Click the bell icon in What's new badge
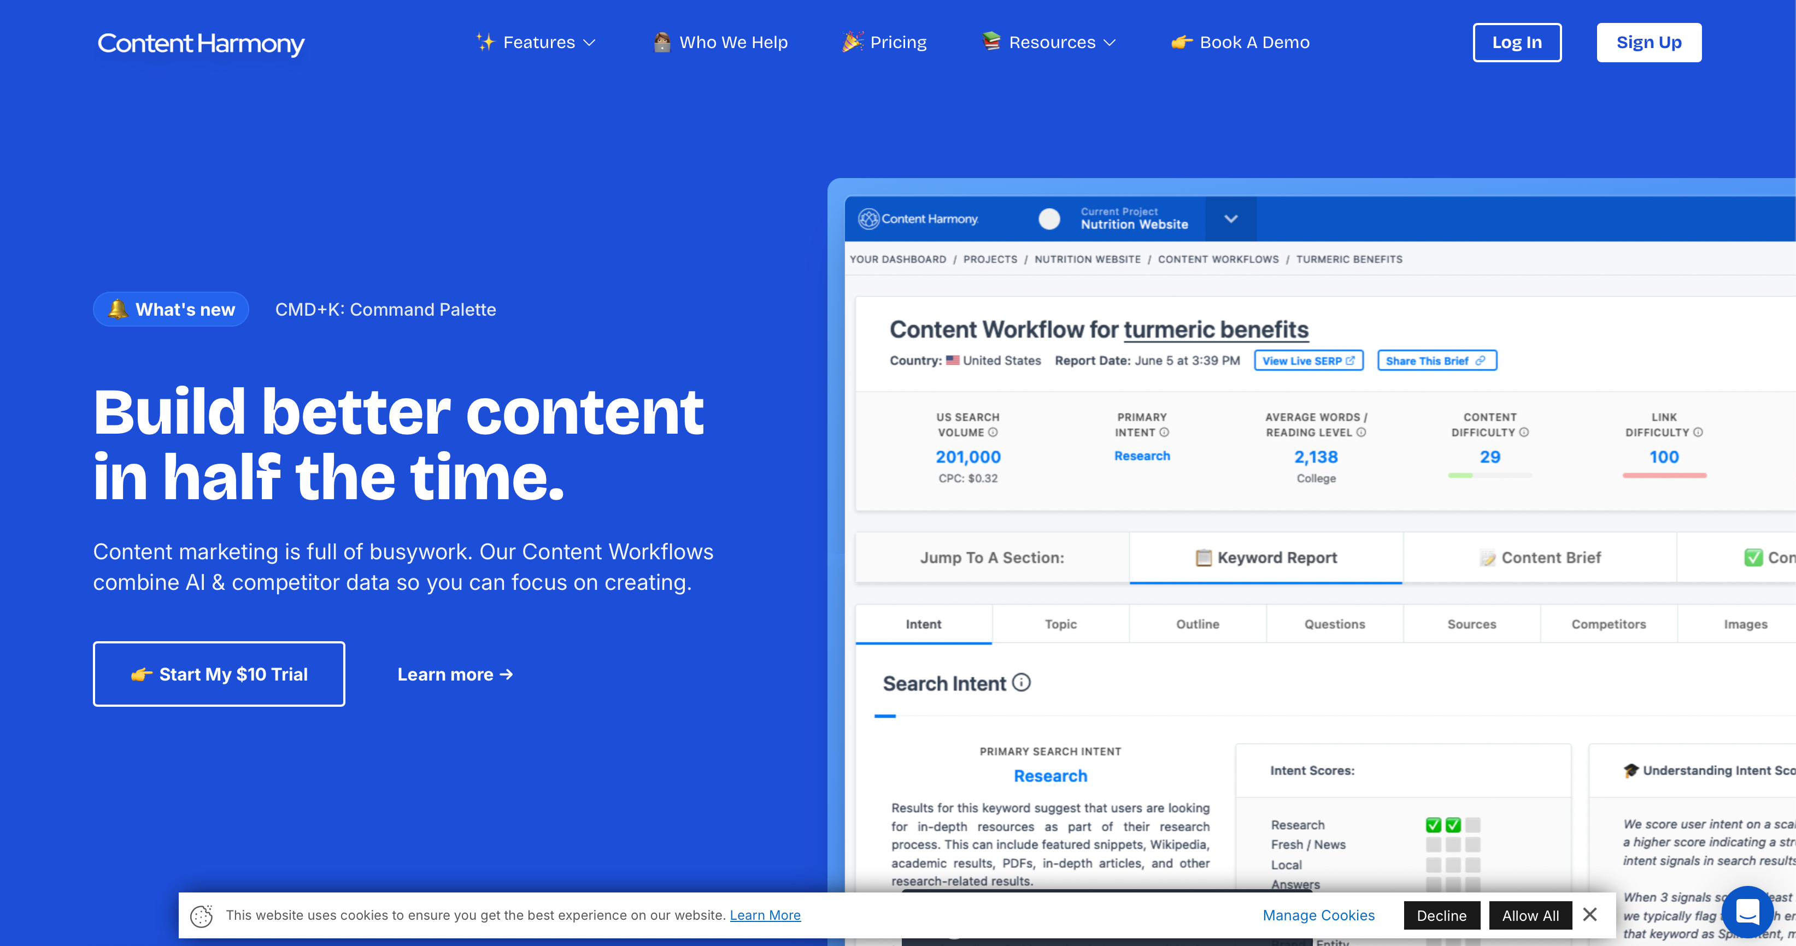 tap(118, 309)
